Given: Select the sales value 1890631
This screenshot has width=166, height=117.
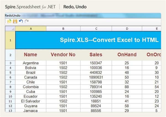Looking at the screenshot, I should click(96, 77).
